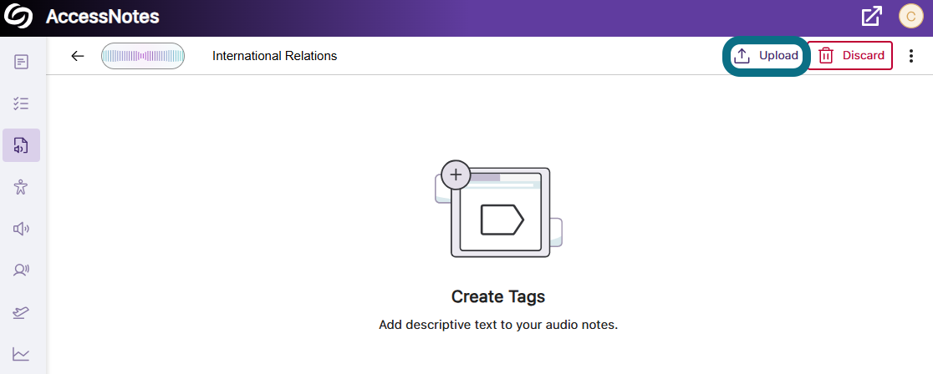Open the speaking person sidebar icon
Image resolution: width=933 pixels, height=374 pixels.
tap(22, 270)
